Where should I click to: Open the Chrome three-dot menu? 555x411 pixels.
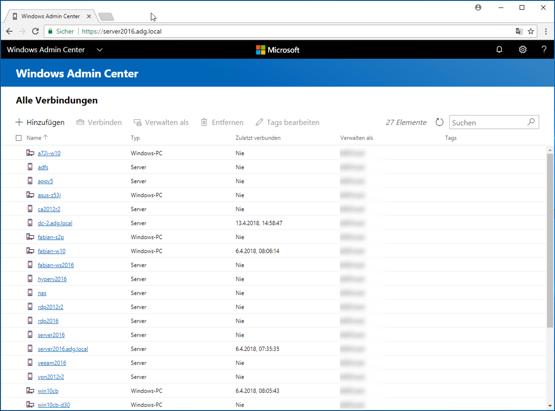click(x=546, y=32)
